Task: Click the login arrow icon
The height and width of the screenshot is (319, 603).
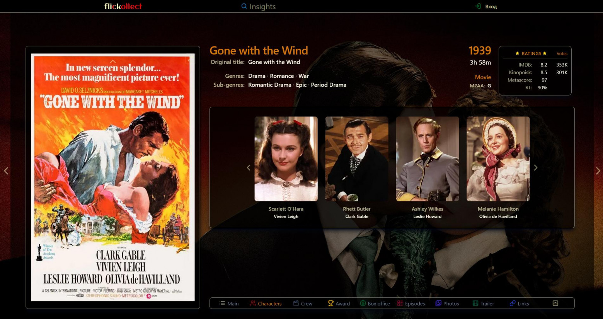Action: click(478, 6)
